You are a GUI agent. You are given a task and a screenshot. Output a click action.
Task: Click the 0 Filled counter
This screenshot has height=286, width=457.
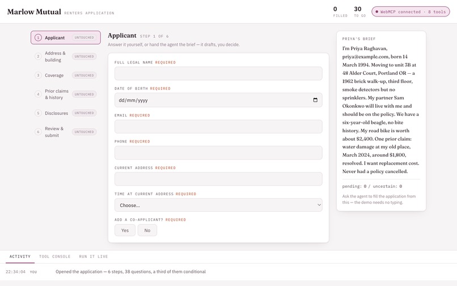coord(340,12)
